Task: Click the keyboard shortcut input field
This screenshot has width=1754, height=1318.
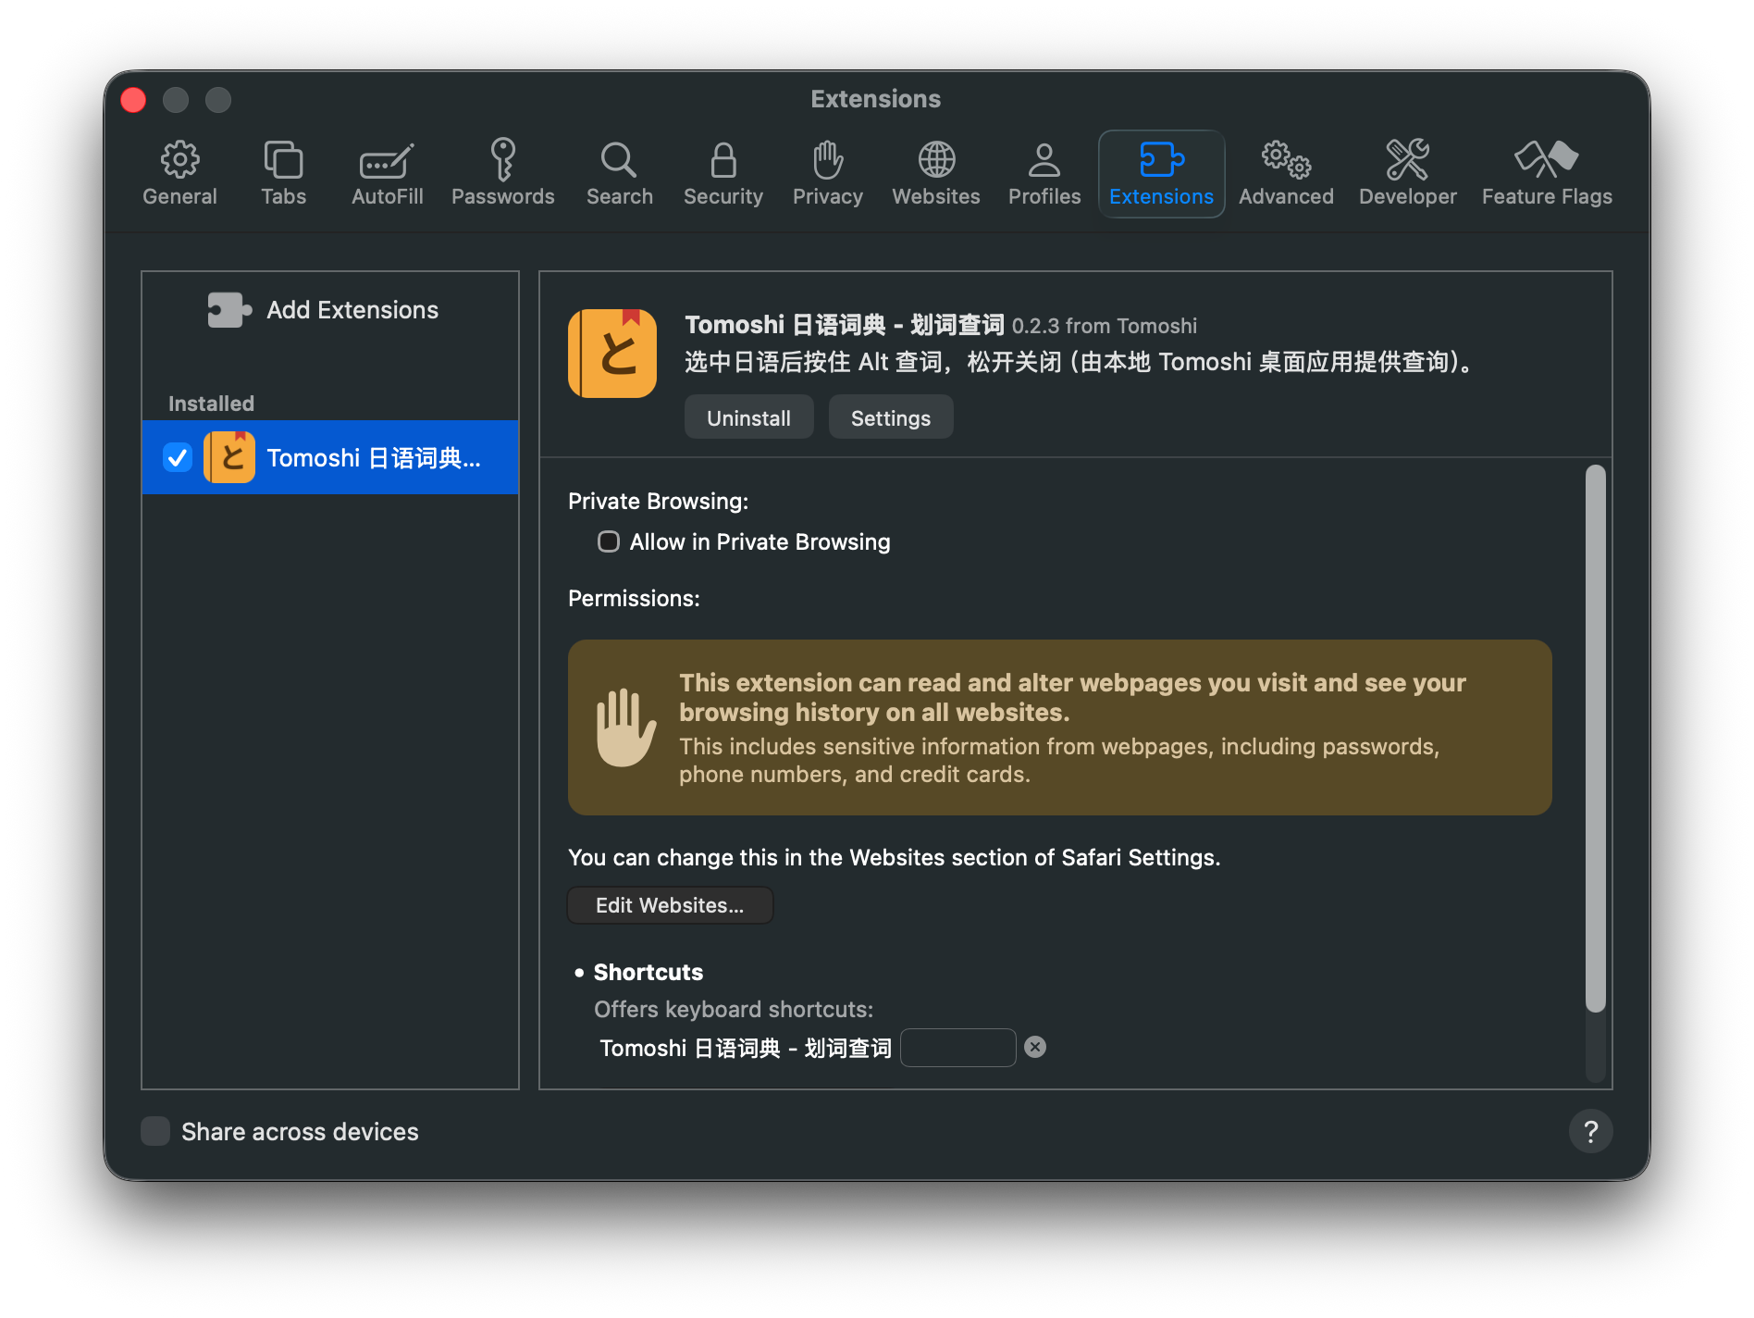Action: [957, 1047]
